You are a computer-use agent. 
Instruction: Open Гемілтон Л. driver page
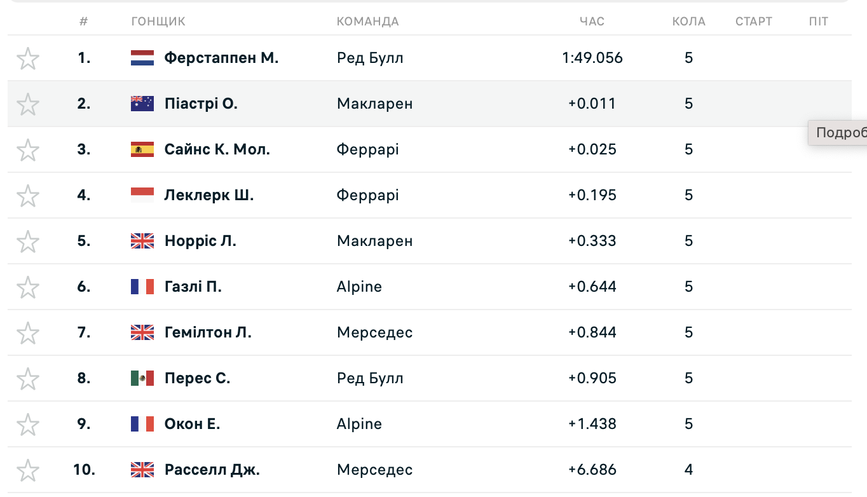pyautogui.click(x=208, y=332)
